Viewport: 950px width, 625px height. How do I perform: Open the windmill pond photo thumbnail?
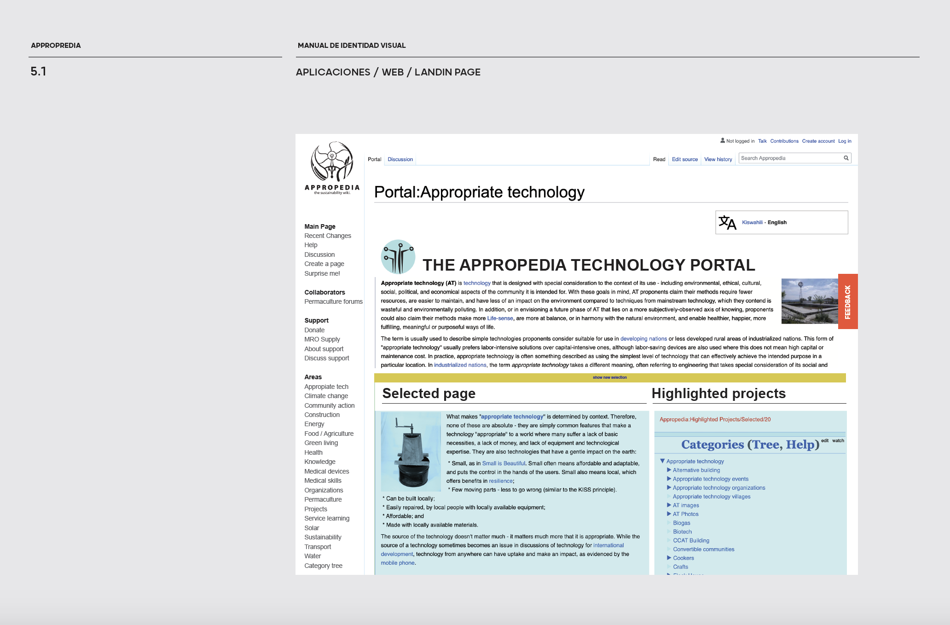(809, 301)
